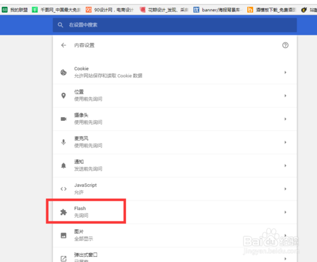Open the banner/海报背景库 bookmark
Screen dimensions: 317x262
pyautogui.click(x=217, y=9)
